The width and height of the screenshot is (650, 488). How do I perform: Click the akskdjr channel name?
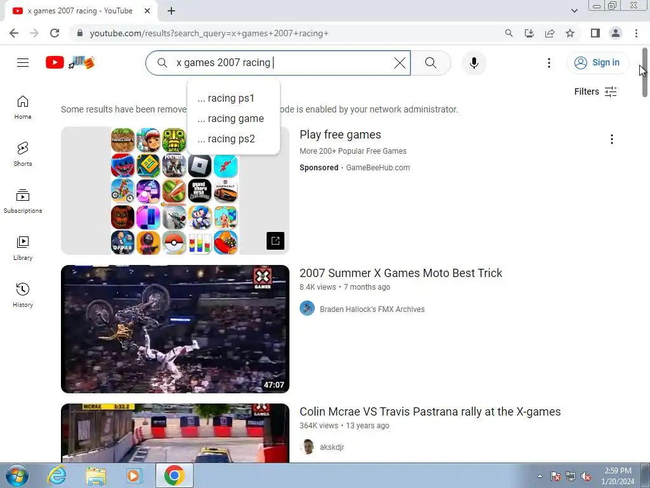[332, 447]
